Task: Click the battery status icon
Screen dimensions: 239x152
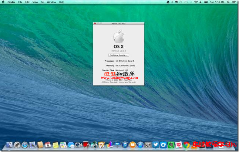Action: pos(206,2)
